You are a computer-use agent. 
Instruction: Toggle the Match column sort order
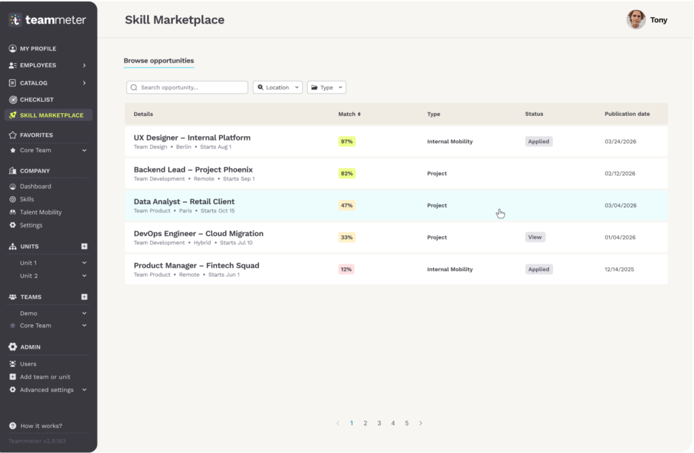348,114
